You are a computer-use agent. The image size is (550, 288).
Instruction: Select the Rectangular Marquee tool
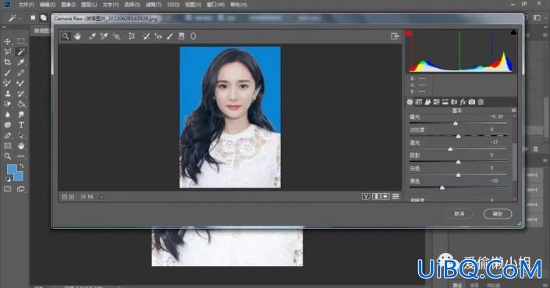[x=21, y=41]
